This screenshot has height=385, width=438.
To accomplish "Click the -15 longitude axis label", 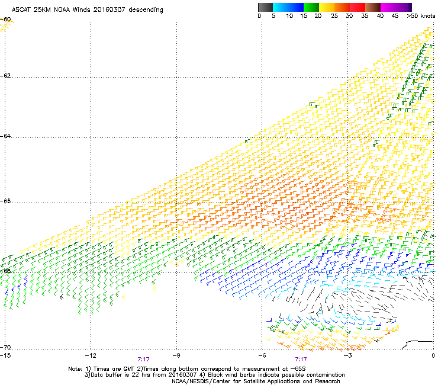I will [x=5, y=355].
